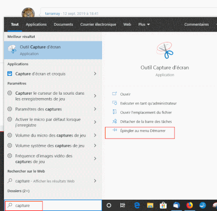Click the blue globe app icon in the taskbar
Screen dimensions: 217x211
[x=203, y=205]
